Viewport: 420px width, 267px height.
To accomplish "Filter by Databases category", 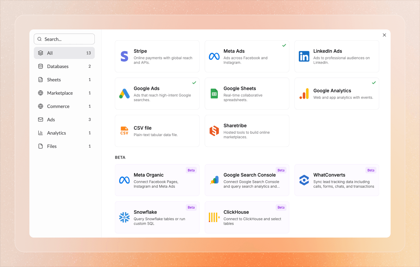I will tap(64, 66).
